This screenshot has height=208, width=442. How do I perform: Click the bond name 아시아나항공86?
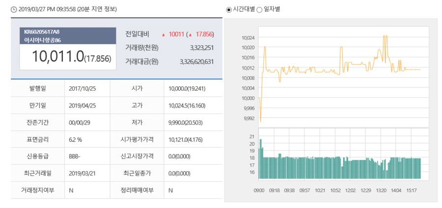coord(42,40)
